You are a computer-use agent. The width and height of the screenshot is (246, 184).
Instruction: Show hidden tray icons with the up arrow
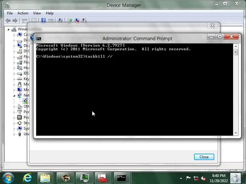[181, 178]
